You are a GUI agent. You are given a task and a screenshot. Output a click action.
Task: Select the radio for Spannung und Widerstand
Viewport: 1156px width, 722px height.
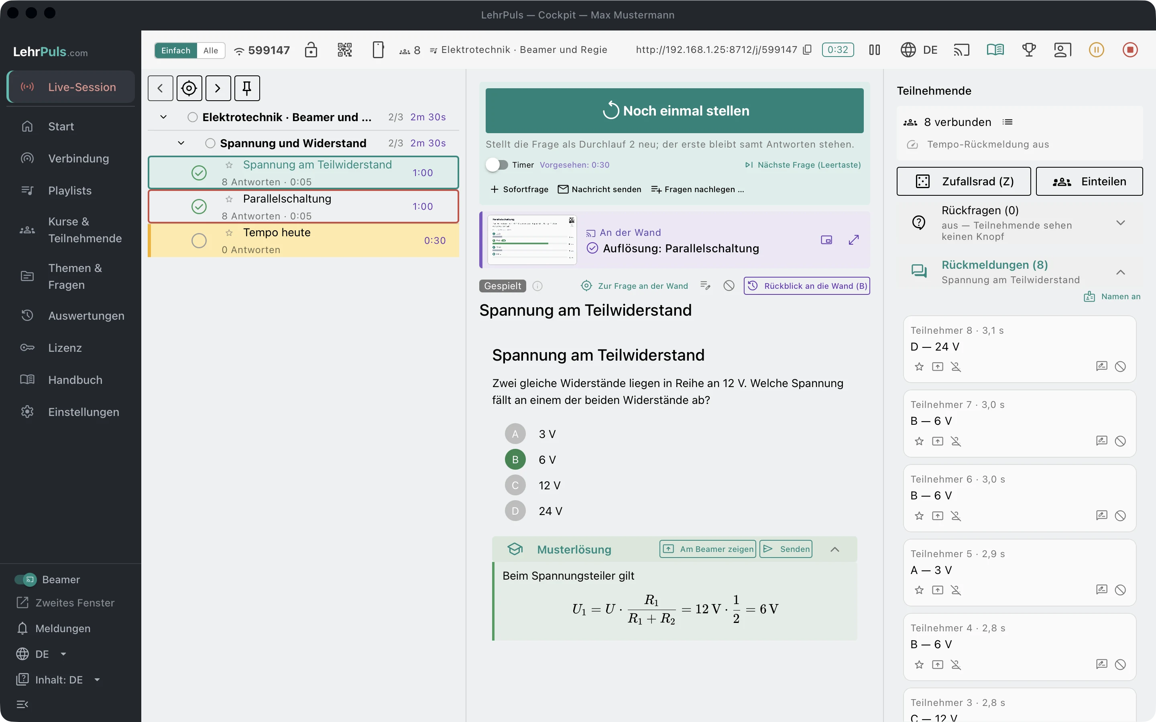tap(210, 143)
